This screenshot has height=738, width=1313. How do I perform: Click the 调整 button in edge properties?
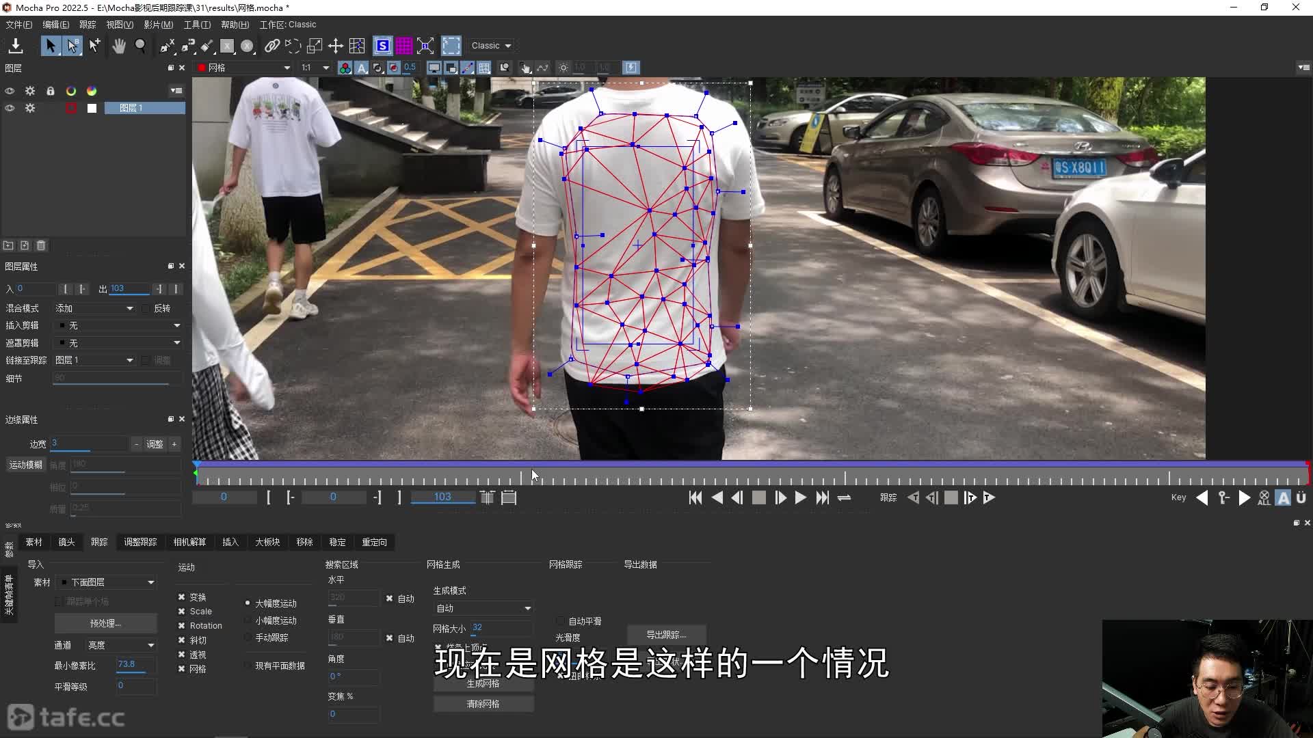(x=155, y=444)
